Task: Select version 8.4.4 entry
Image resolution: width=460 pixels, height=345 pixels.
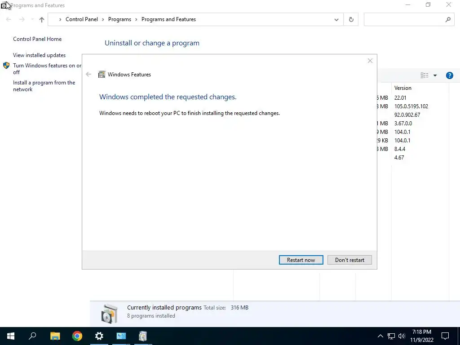Action: pos(399,149)
